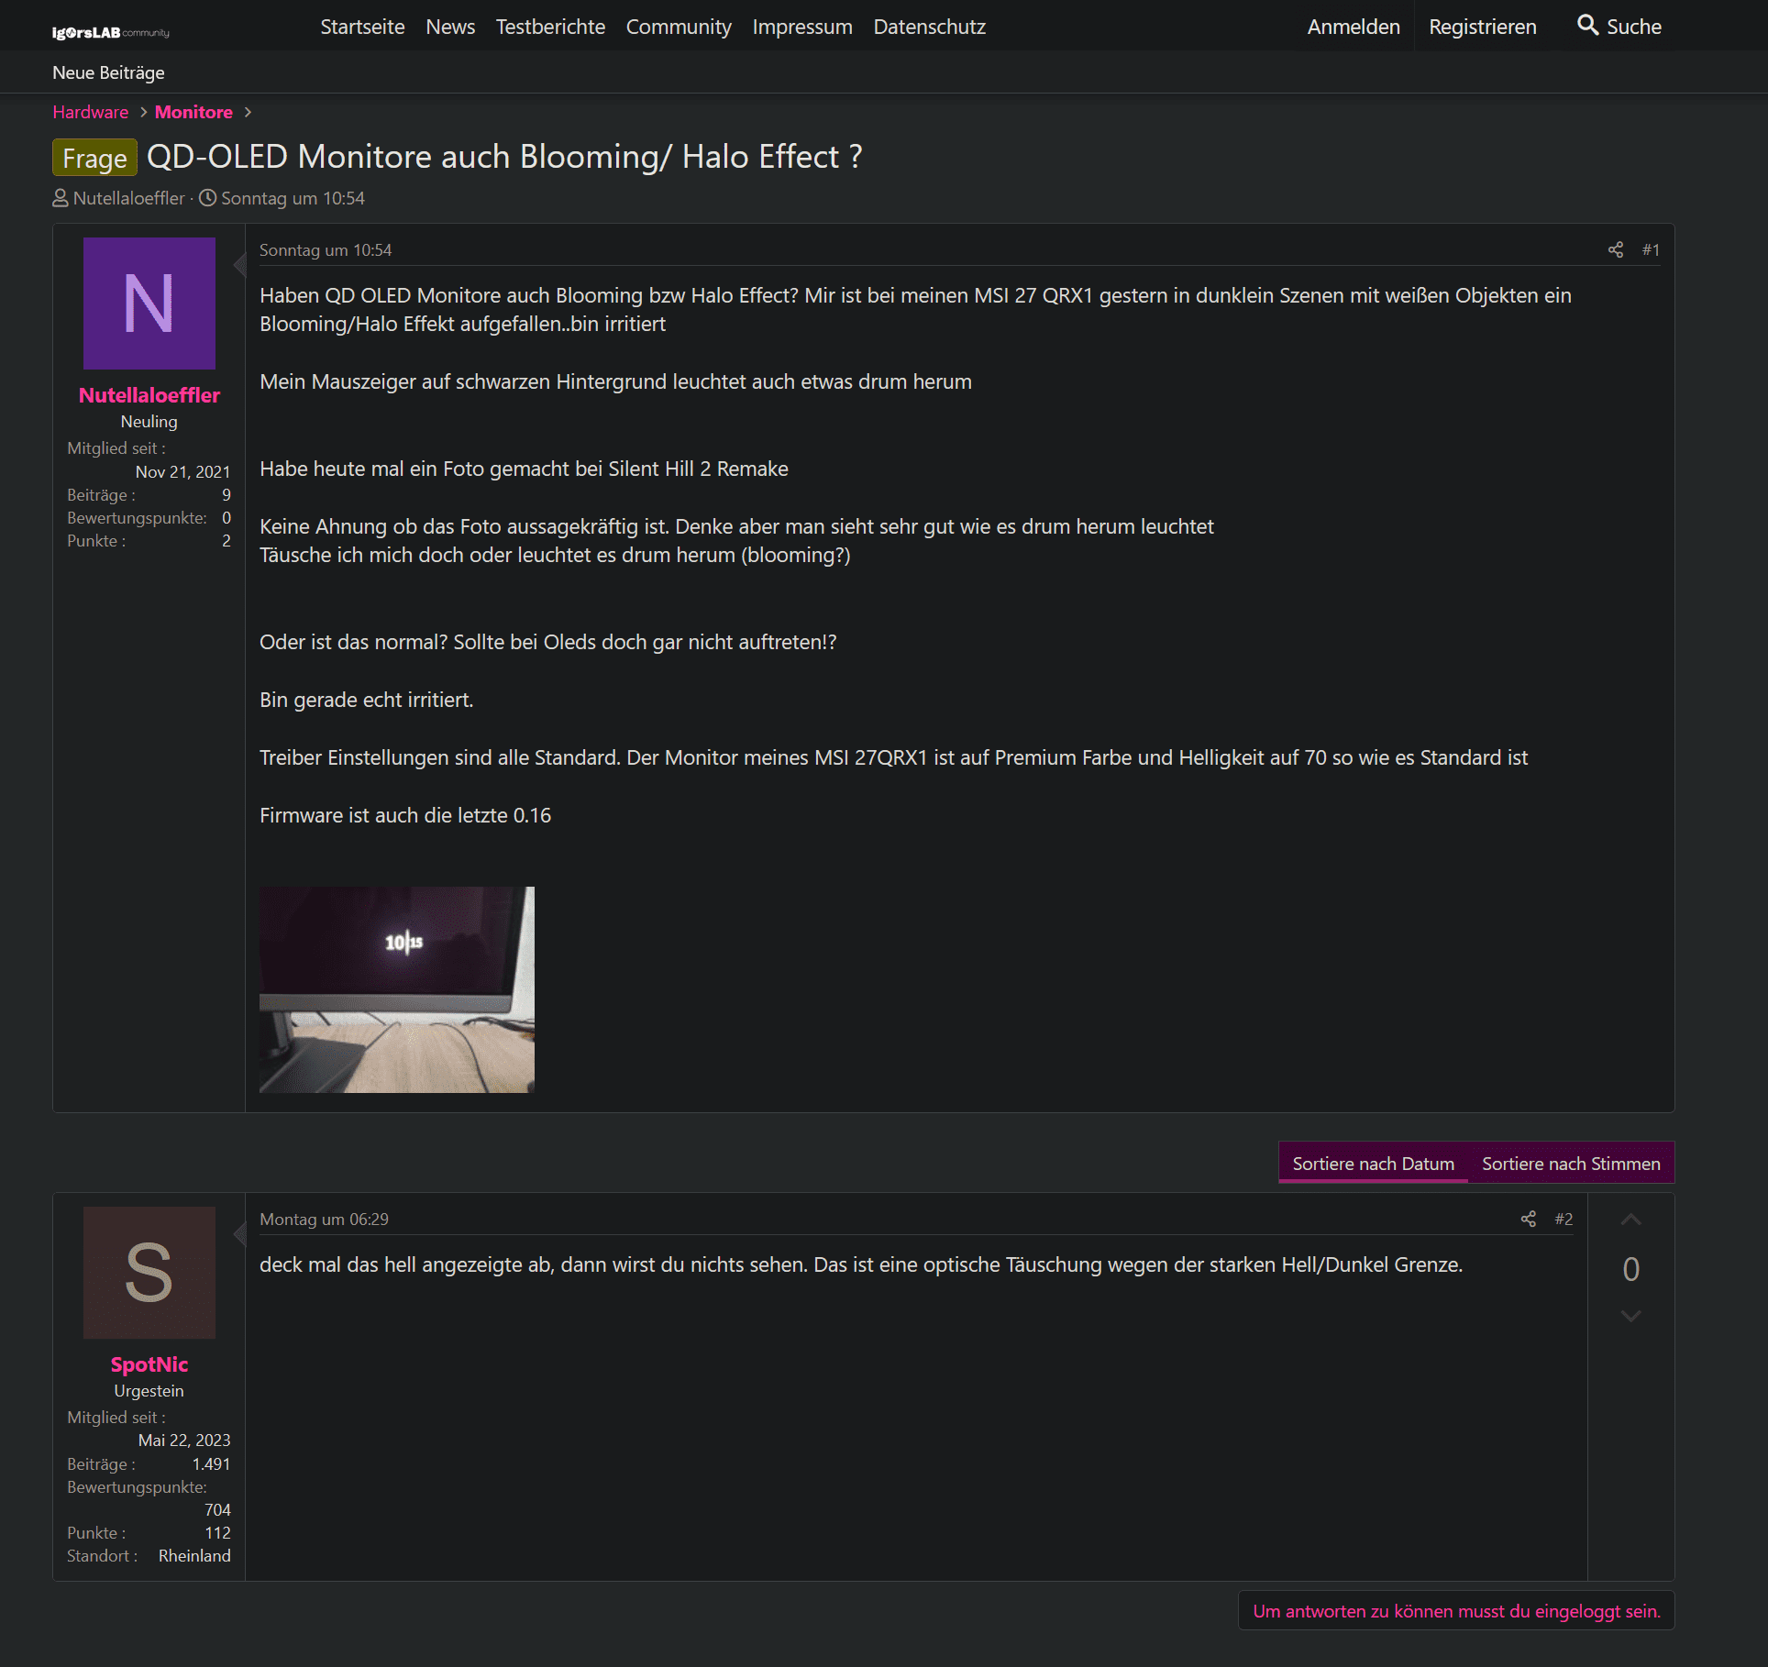Switch to Sortiere nach Stimmen

click(1571, 1163)
